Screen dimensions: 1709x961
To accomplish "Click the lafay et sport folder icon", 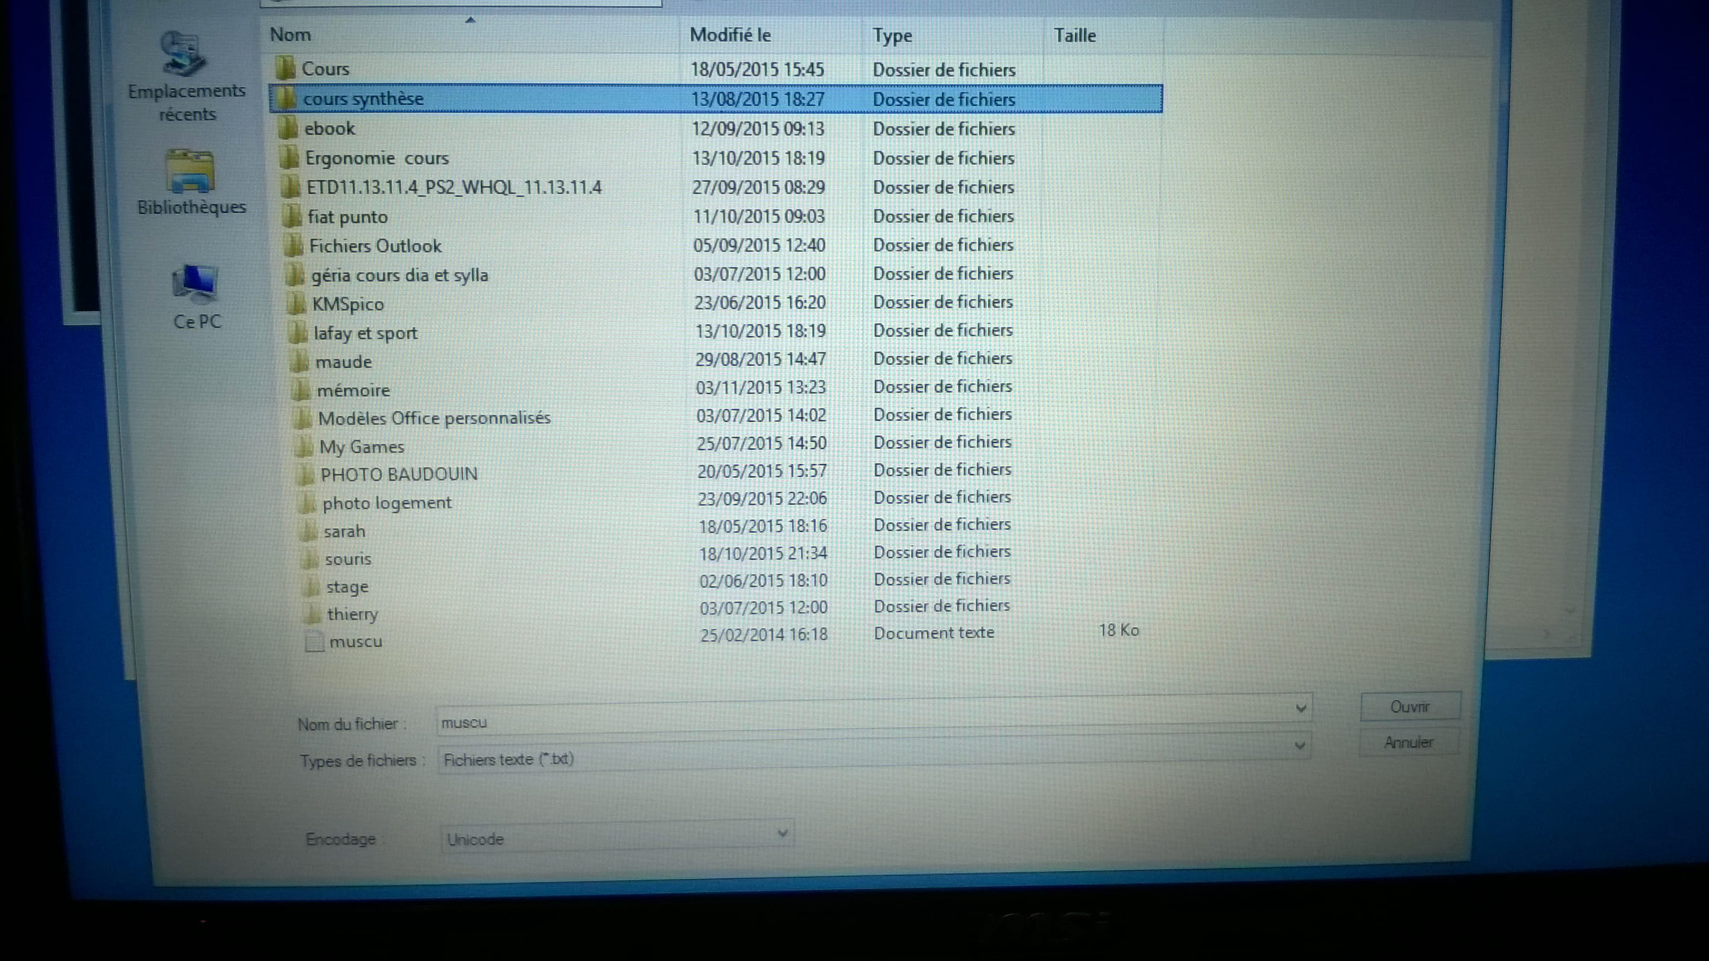I will click(x=299, y=332).
